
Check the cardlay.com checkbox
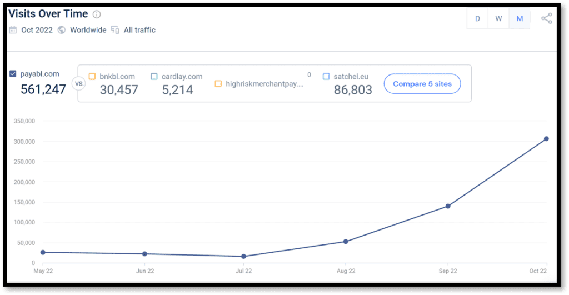click(x=154, y=77)
